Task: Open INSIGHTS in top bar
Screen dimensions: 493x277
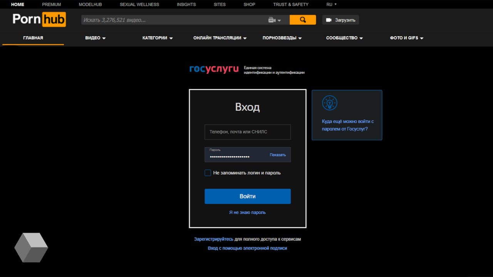Action: [186, 5]
